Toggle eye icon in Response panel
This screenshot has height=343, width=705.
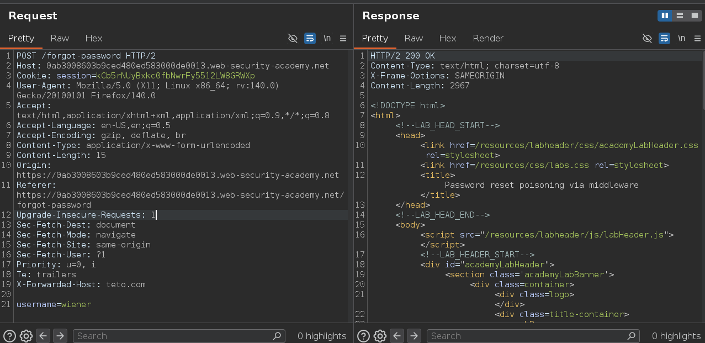tap(648, 38)
